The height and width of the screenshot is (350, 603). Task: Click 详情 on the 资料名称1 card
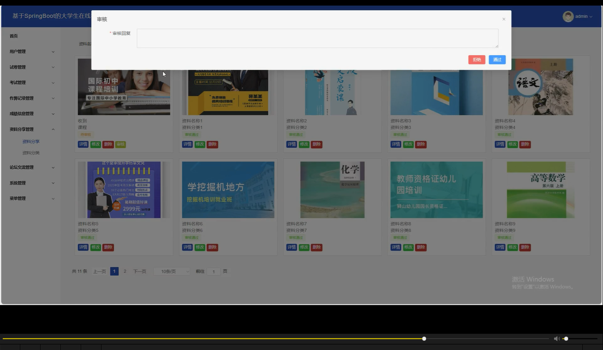pos(187,144)
